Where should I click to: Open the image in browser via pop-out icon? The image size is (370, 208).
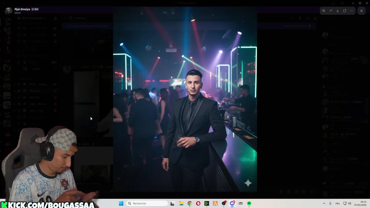pyautogui.click(x=345, y=11)
